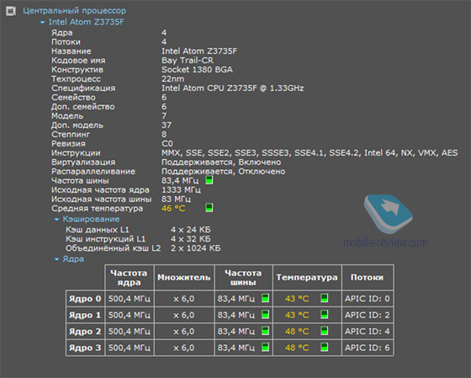
Task: Click the Доп. модель 37 value
Action: click(x=167, y=125)
